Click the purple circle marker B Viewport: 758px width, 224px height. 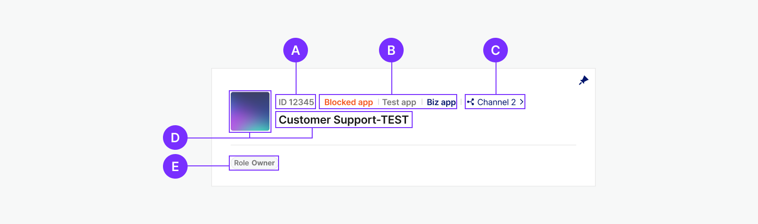coord(391,50)
